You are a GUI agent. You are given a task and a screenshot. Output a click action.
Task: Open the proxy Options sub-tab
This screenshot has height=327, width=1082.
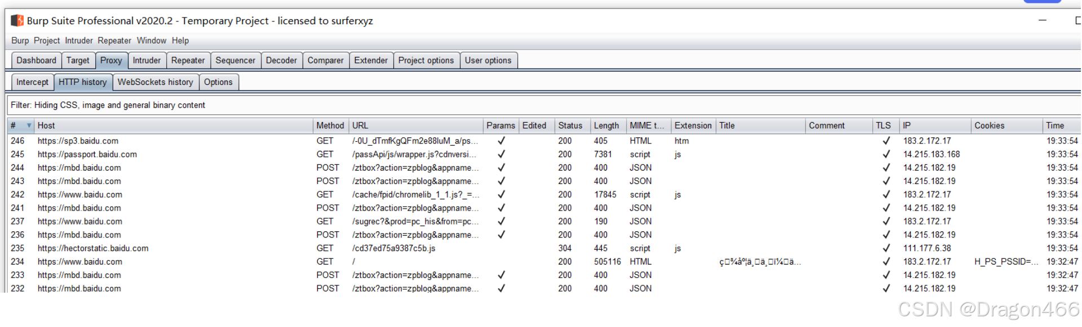pyautogui.click(x=218, y=82)
